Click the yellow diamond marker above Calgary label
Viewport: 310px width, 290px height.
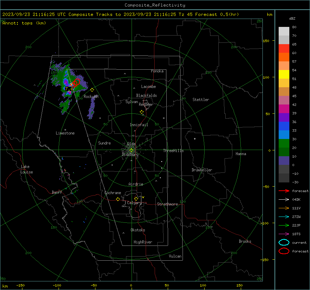click(136, 199)
